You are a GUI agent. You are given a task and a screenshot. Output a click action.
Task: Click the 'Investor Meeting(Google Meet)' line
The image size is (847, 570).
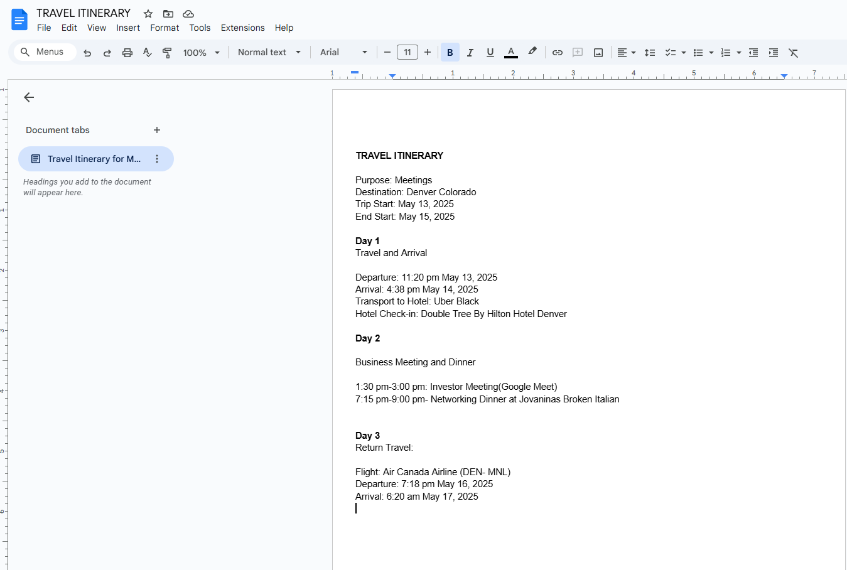[x=456, y=387]
